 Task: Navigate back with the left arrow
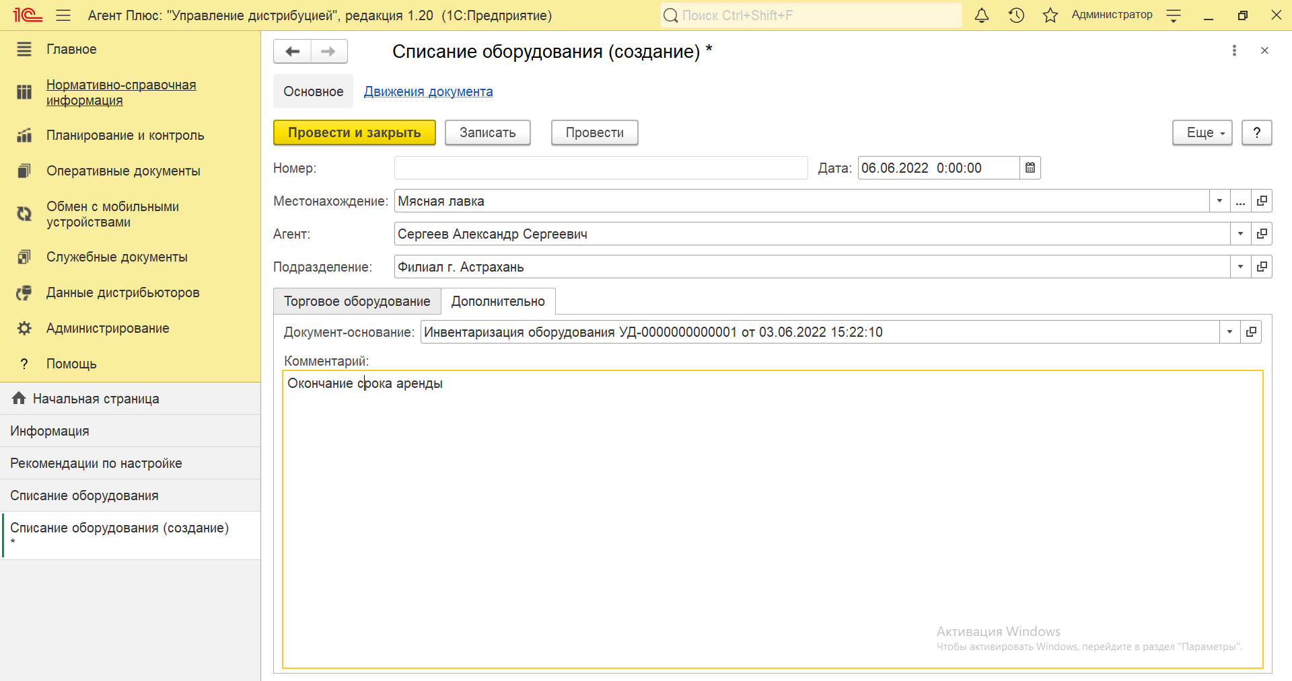tap(292, 52)
